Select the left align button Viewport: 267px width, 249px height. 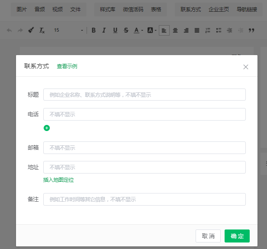tap(164, 30)
